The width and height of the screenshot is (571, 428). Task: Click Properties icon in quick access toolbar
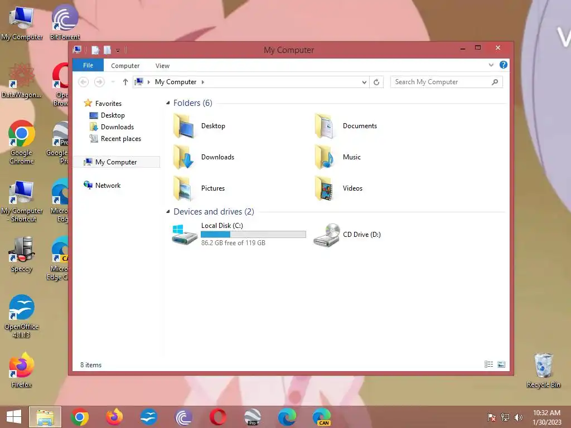click(x=95, y=50)
